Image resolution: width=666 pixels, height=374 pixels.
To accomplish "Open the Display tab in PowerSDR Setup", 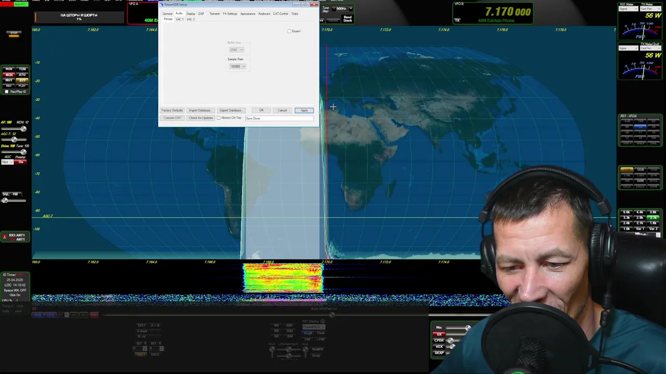I will pyautogui.click(x=191, y=14).
